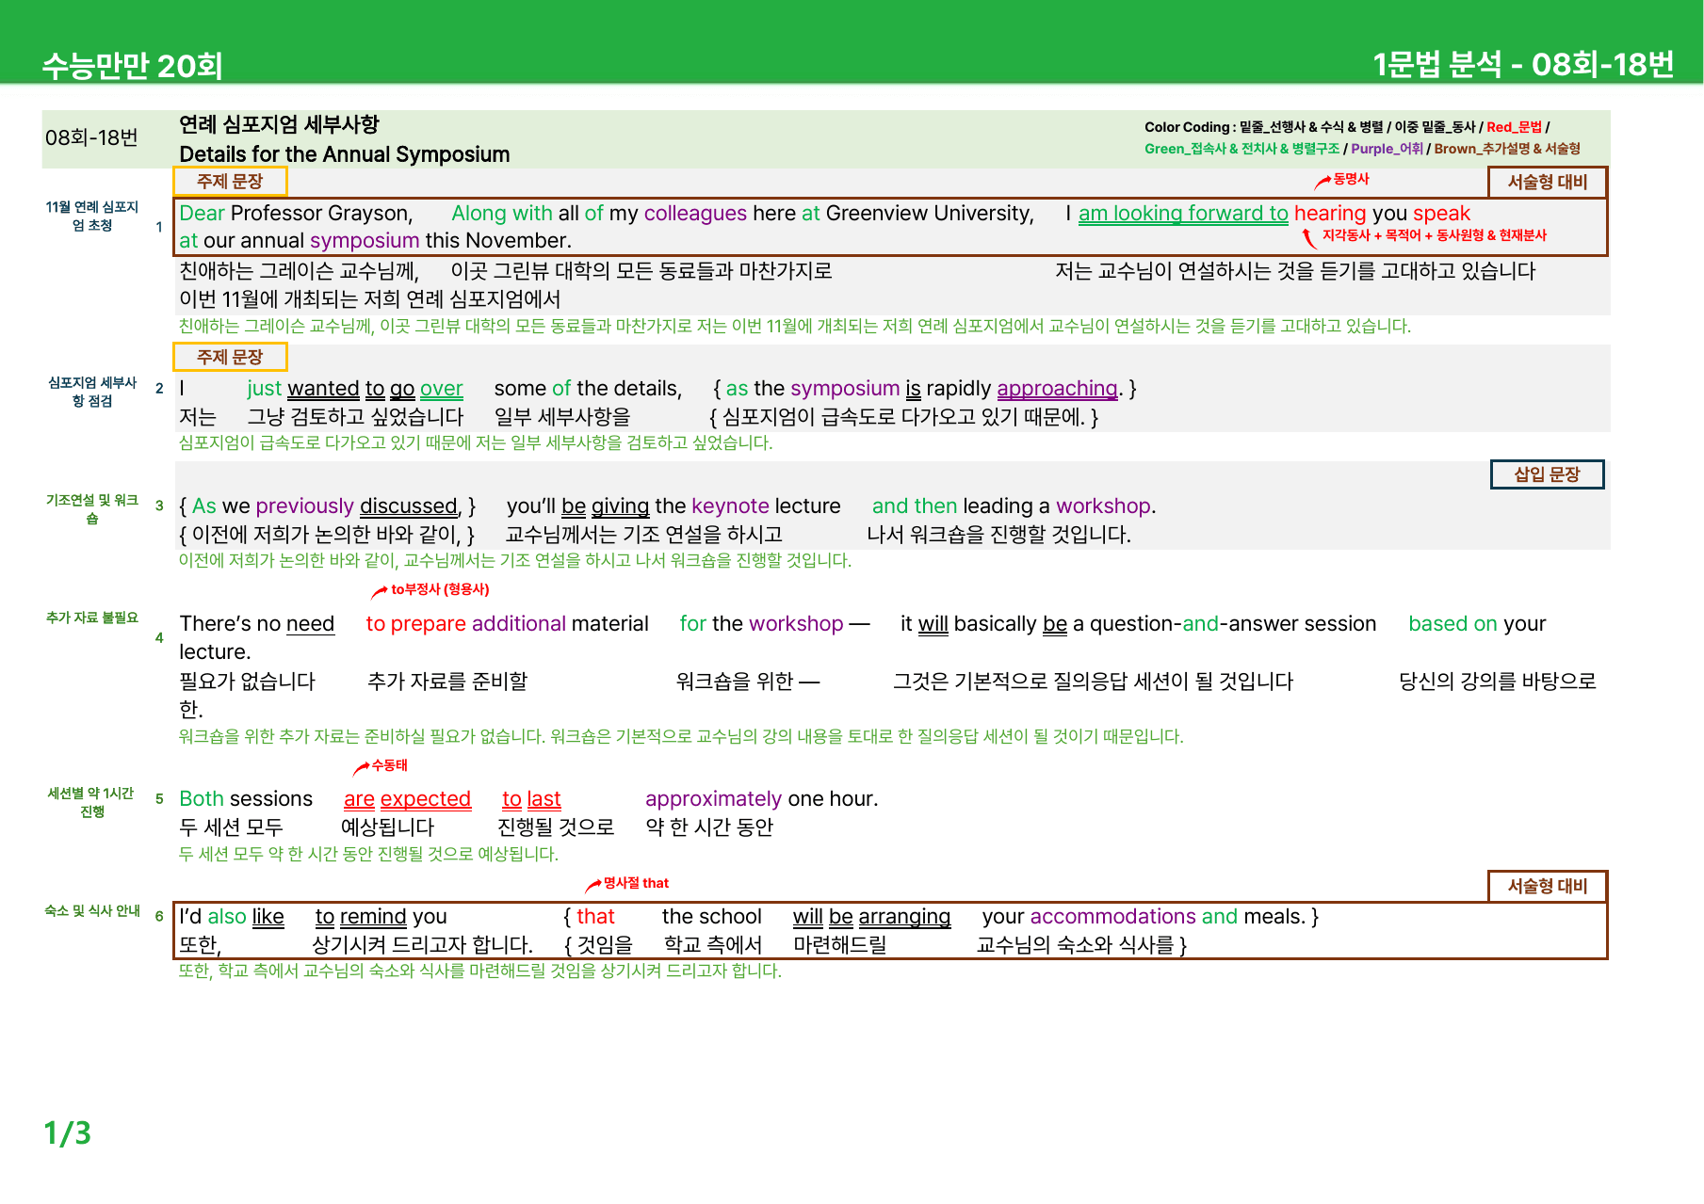Click the underlined word 'discussed,'
Screen dimensions: 1704x1204
pos(411,506)
